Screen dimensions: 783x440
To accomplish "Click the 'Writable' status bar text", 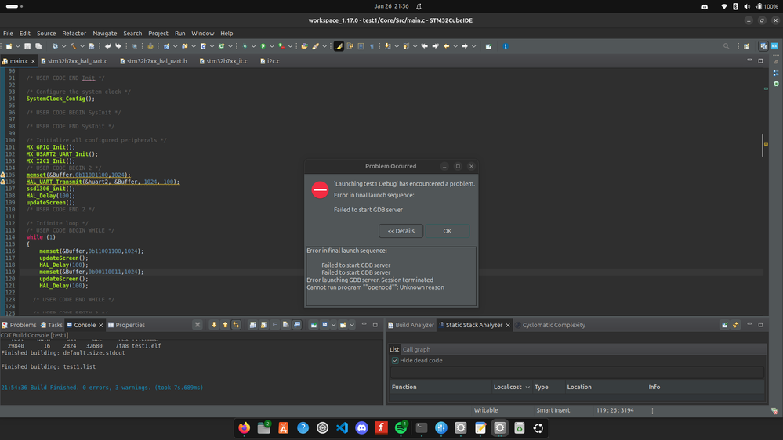I will [x=486, y=410].
